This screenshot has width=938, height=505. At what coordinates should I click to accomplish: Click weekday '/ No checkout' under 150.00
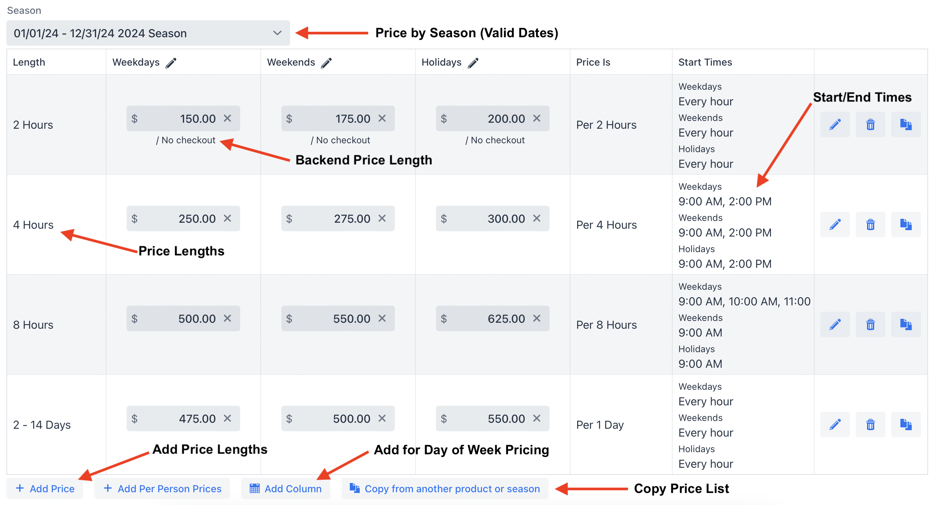(186, 140)
